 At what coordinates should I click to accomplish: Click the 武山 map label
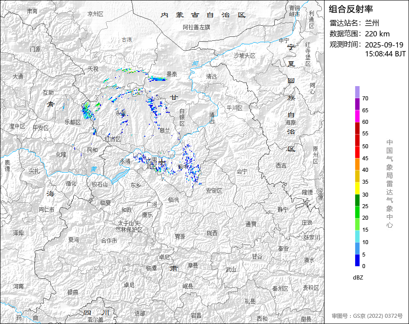(231, 269)
